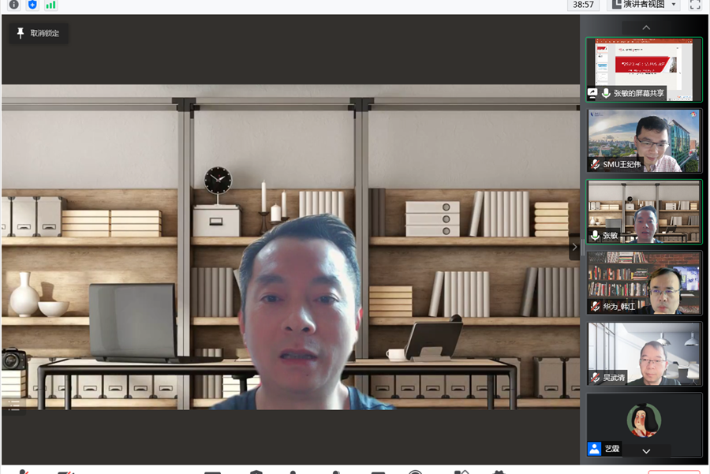Unpin video with 取消锁定 button
710x474 pixels.
38,33
